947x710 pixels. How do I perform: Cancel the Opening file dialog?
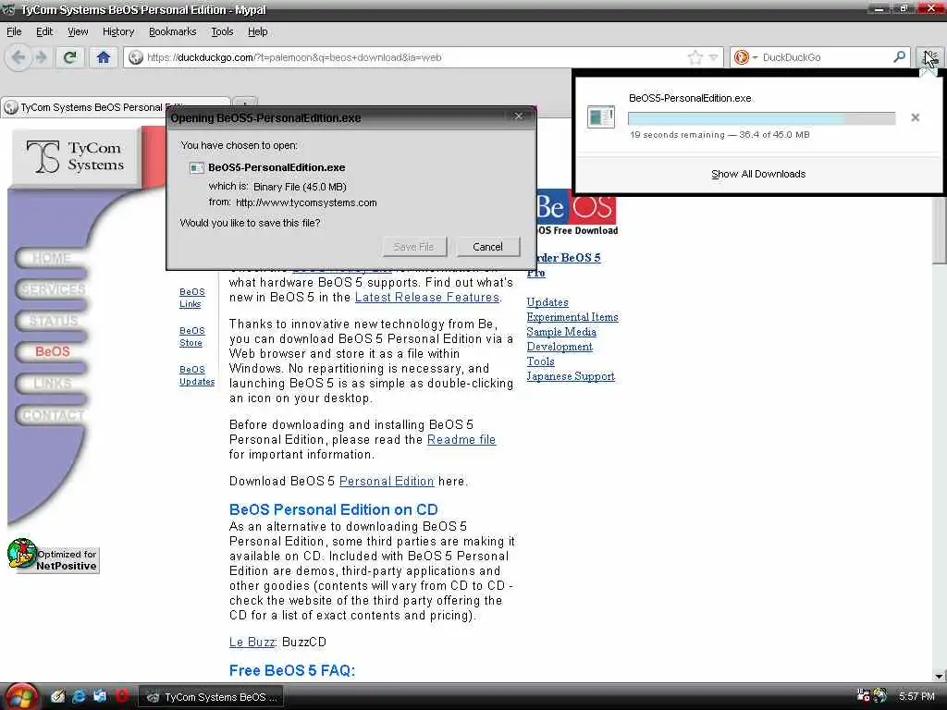(x=487, y=246)
